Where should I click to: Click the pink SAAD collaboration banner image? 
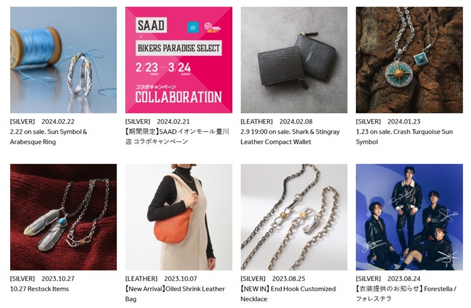click(x=178, y=60)
